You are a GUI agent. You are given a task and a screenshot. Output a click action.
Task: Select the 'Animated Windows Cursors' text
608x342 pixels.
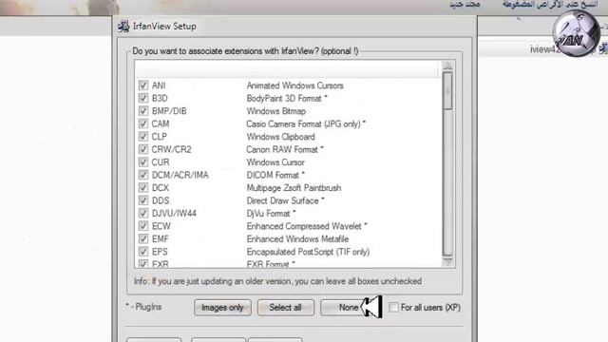(x=294, y=85)
